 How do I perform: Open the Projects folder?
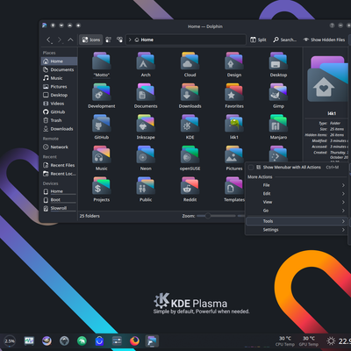tap(102, 190)
